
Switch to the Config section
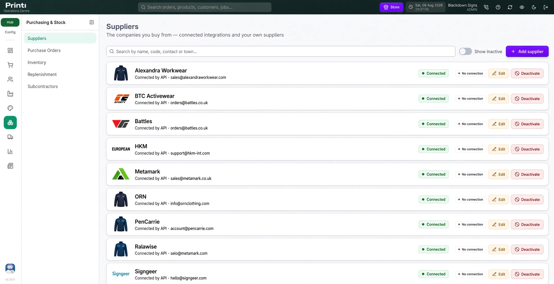pyautogui.click(x=10, y=32)
